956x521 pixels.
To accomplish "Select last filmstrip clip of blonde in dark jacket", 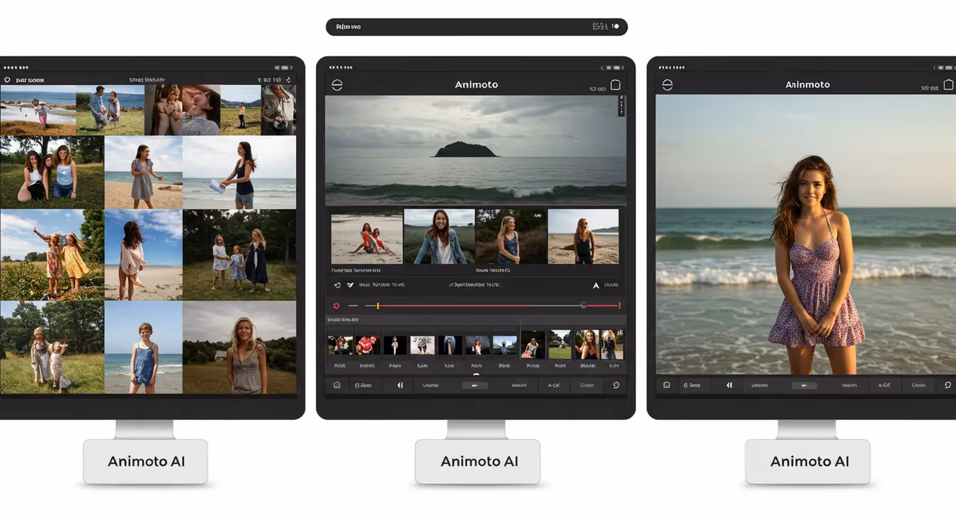I will point(613,345).
